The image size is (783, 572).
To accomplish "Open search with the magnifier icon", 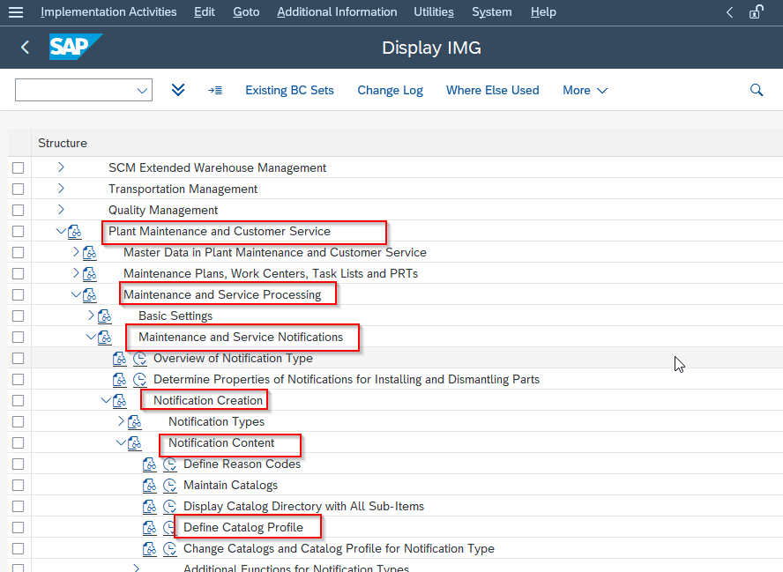I will (757, 90).
